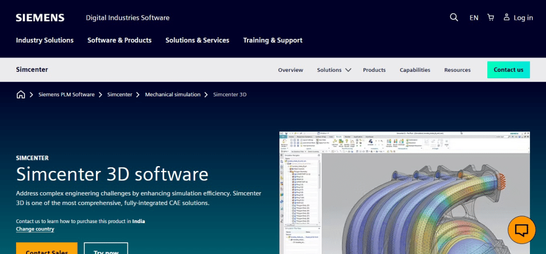Click the Try now button
Viewport: 546px width, 254px height.
pyautogui.click(x=106, y=249)
